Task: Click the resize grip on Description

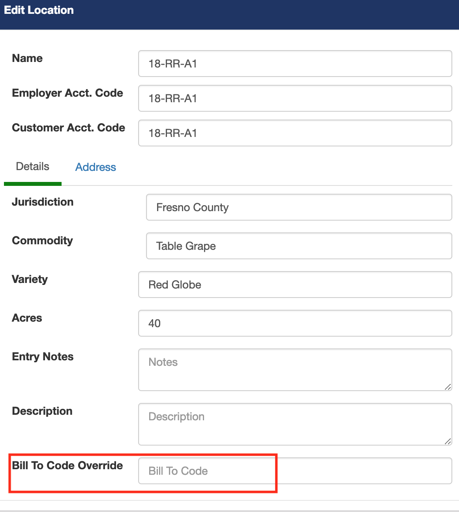Action: [448, 442]
